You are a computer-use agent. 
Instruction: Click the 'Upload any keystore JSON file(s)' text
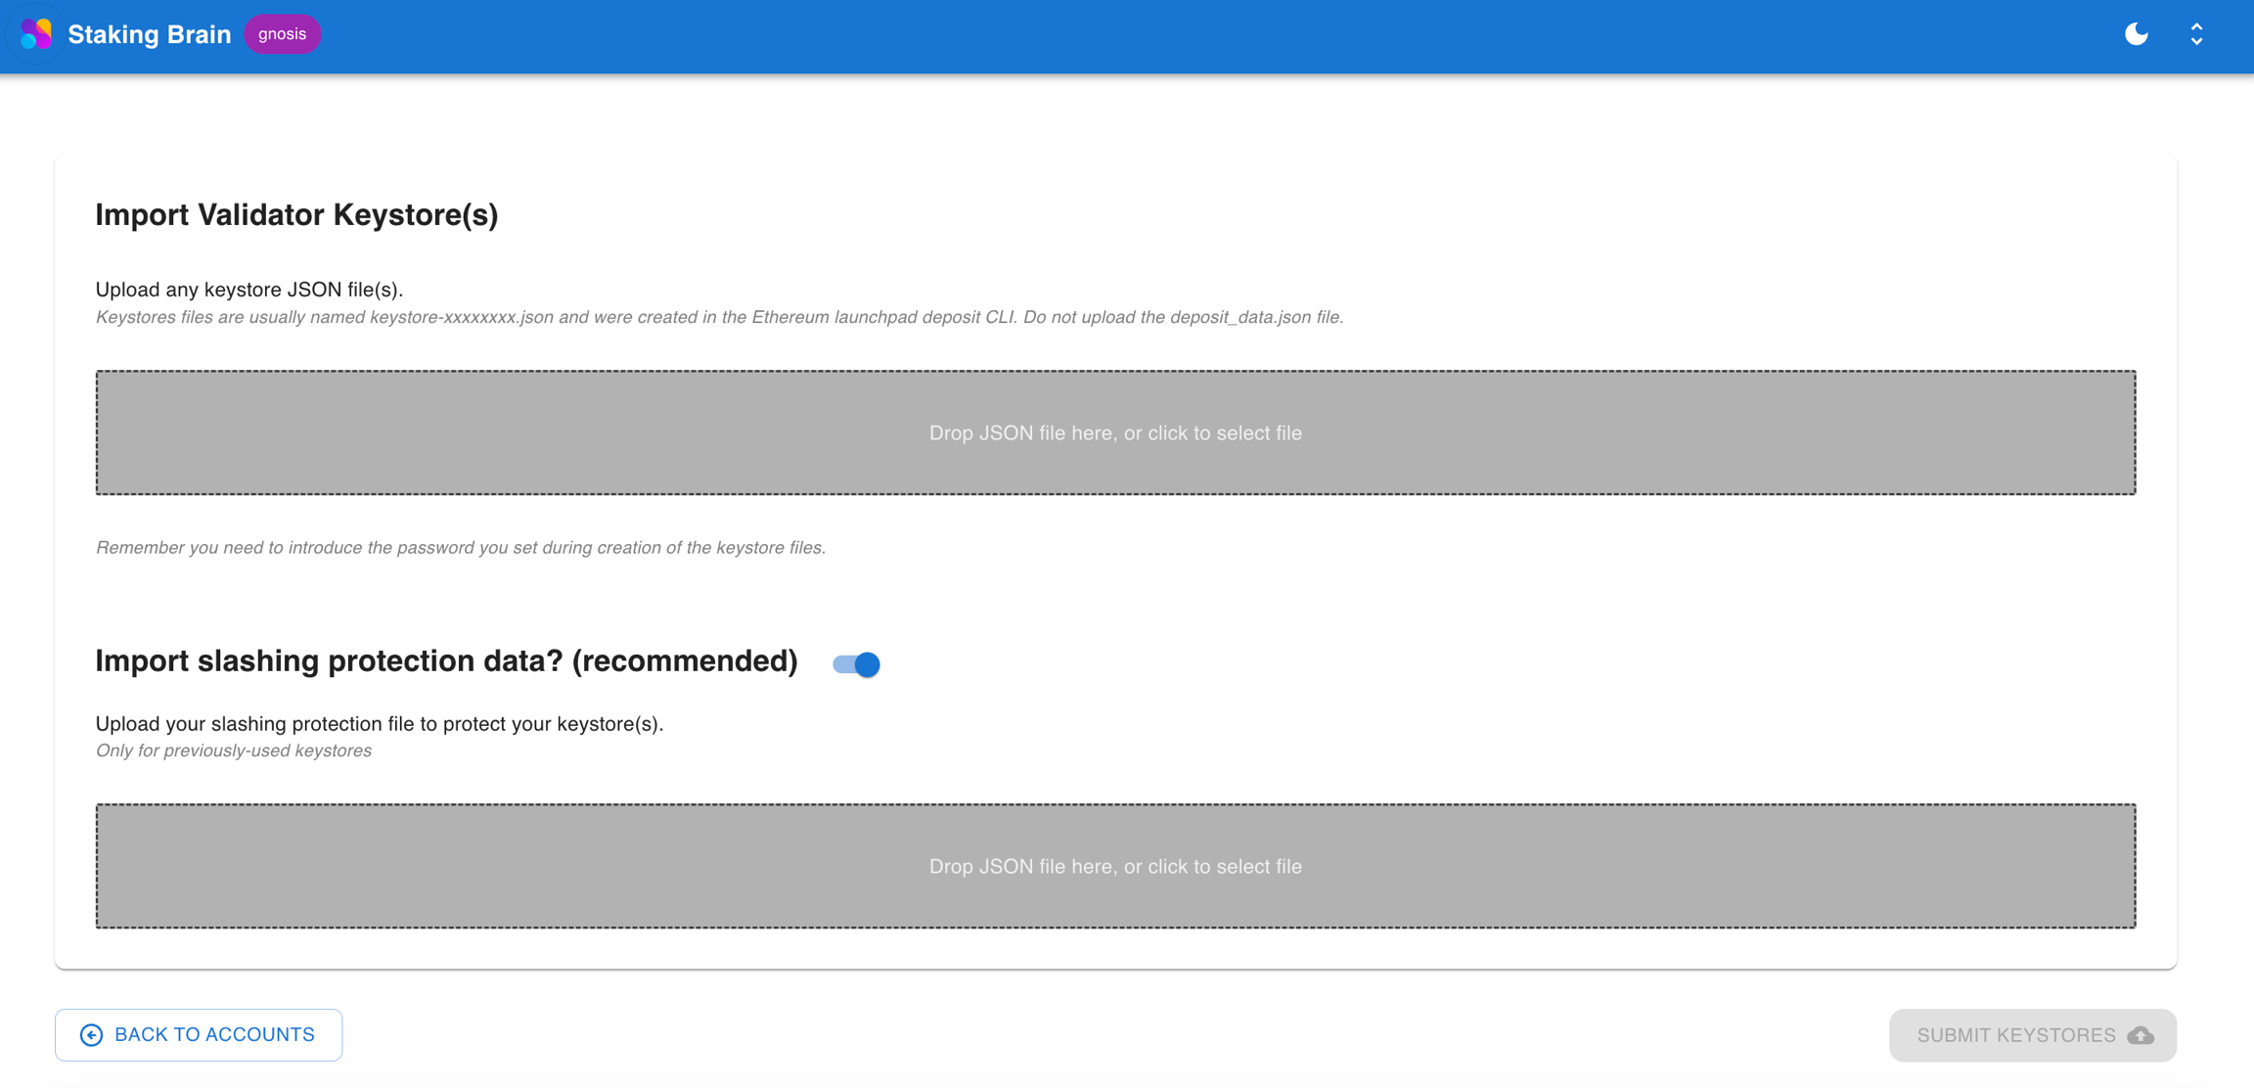(x=249, y=290)
